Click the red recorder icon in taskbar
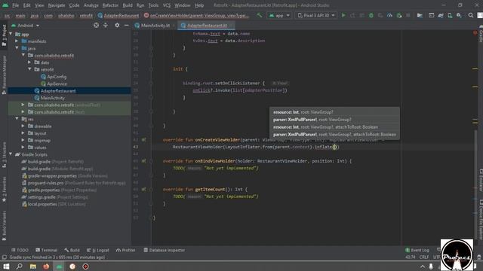 point(85,266)
